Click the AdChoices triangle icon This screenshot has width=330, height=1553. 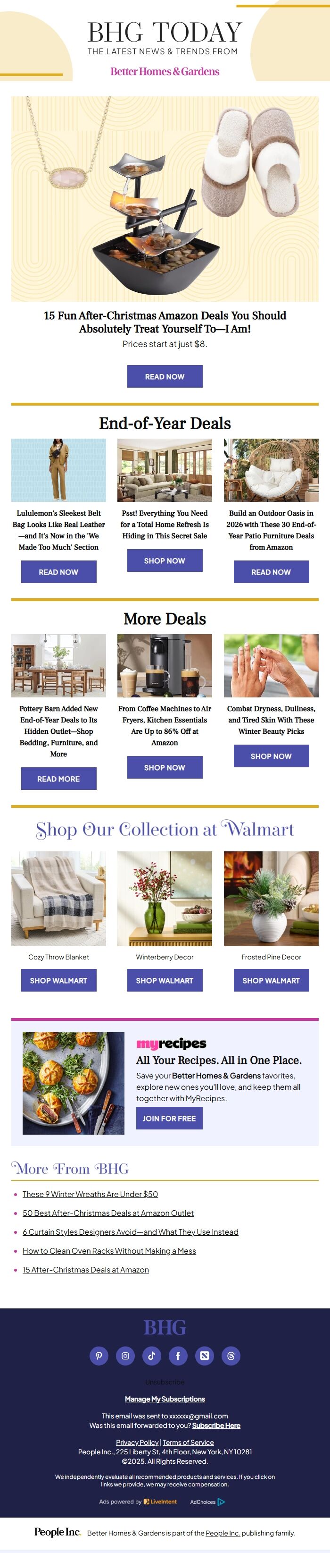click(221, 1501)
